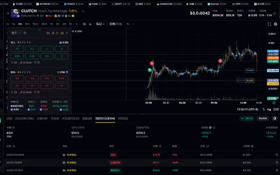Select the yellow folder icon in trade panel
The height and width of the screenshot is (175, 280).
tap(62, 33)
